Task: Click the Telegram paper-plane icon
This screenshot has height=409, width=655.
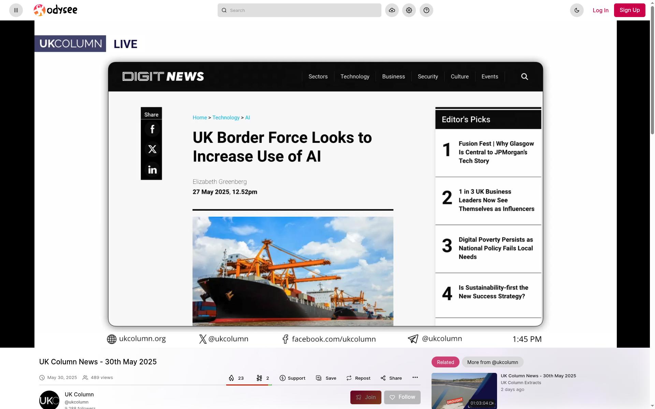Action: pyautogui.click(x=413, y=339)
